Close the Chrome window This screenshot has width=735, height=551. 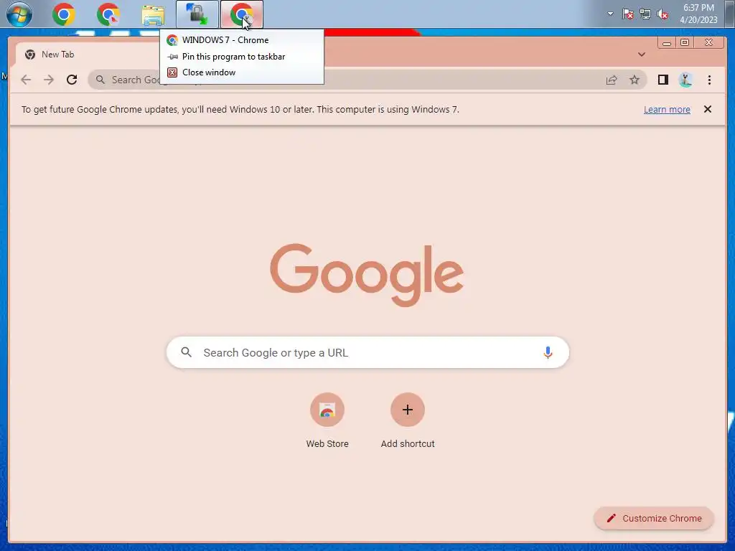[708, 42]
